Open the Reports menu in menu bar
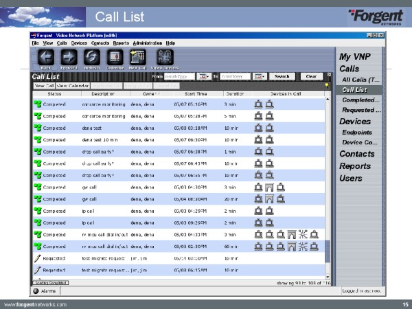Image resolution: width=412 pixels, height=309 pixels. click(x=121, y=43)
